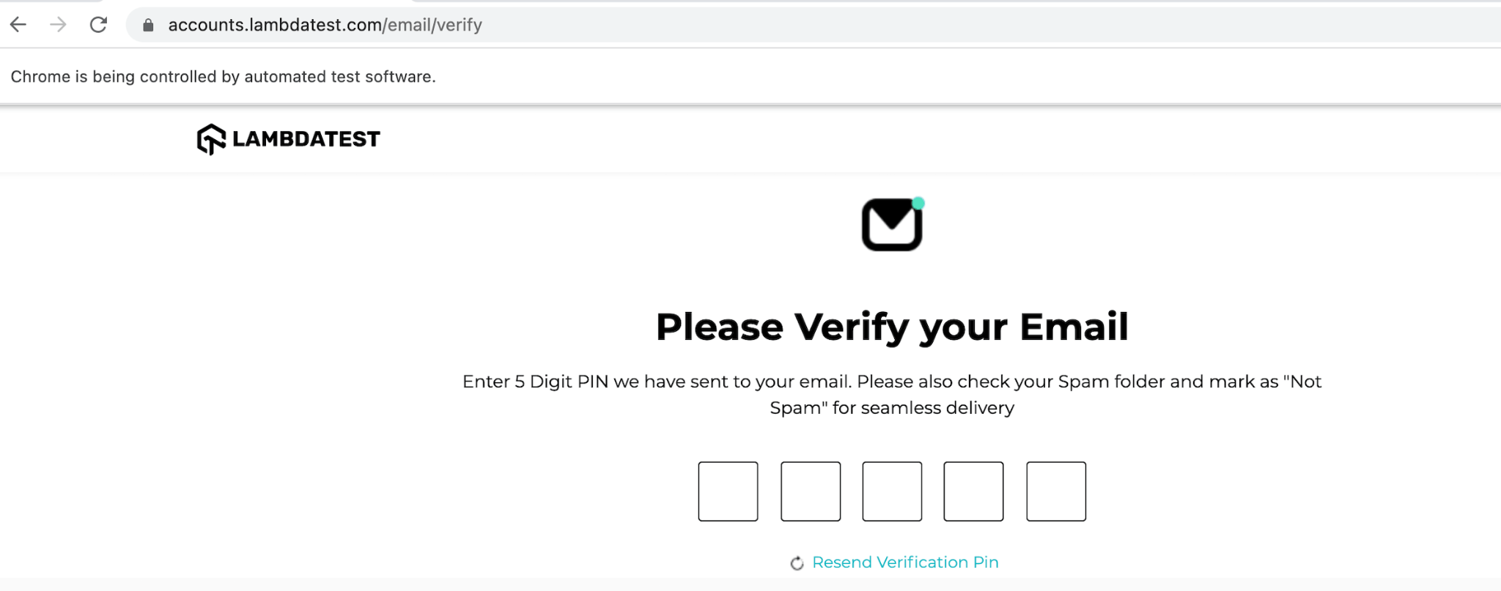This screenshot has width=1501, height=591.
Task: Click the "Please Verify your Email" heading
Action: point(892,327)
